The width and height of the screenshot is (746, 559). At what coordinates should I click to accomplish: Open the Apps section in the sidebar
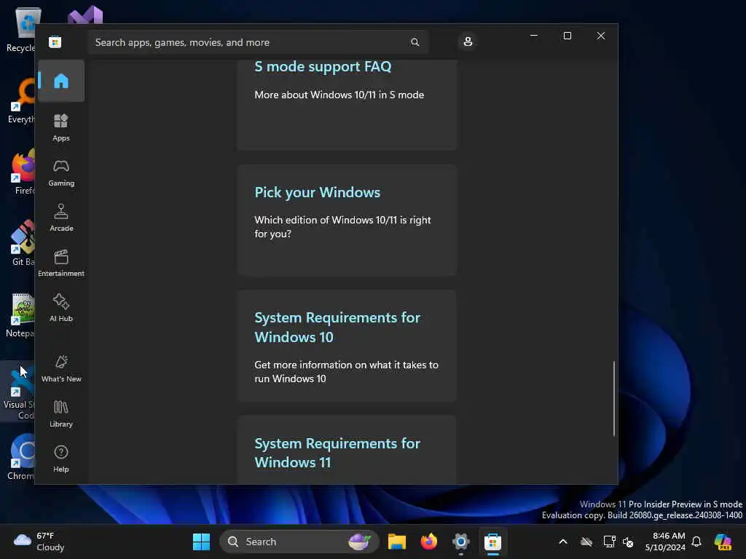click(61, 127)
